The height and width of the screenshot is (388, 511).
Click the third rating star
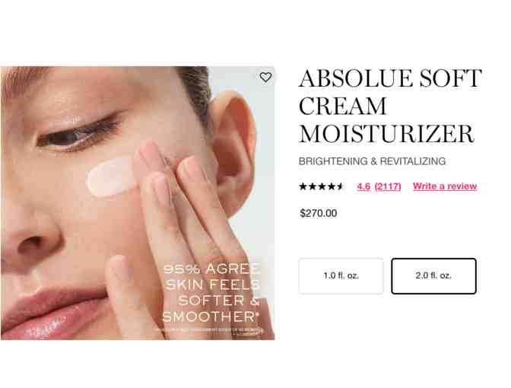[x=322, y=186]
